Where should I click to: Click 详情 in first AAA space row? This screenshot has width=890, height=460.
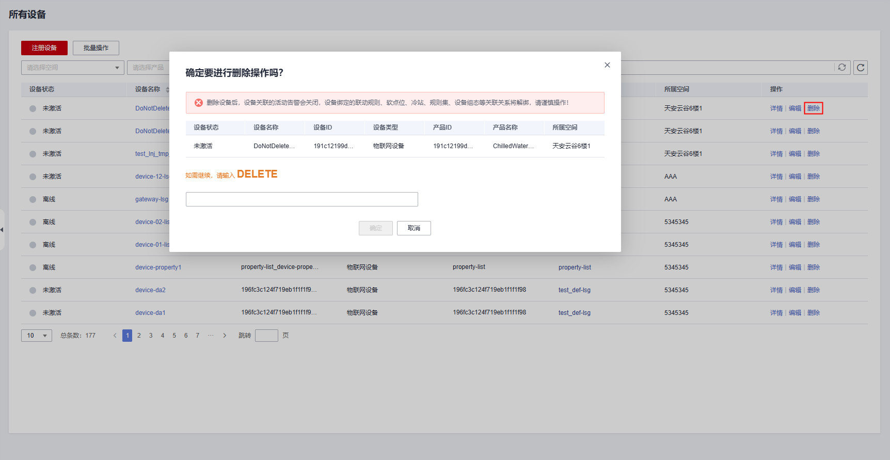click(776, 177)
